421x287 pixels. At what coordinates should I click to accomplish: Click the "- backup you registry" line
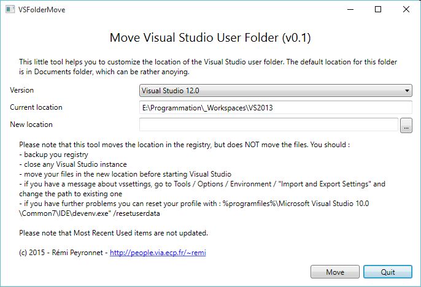pyautogui.click(x=54, y=155)
